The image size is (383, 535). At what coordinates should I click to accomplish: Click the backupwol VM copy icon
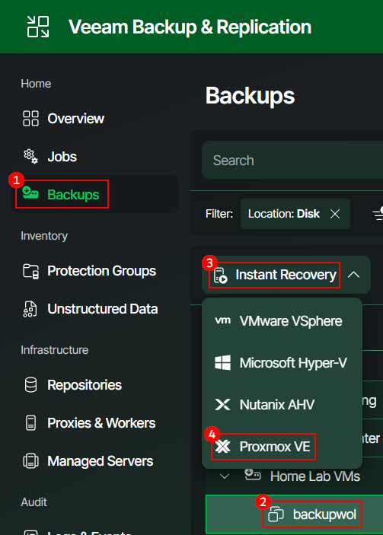[x=276, y=514]
